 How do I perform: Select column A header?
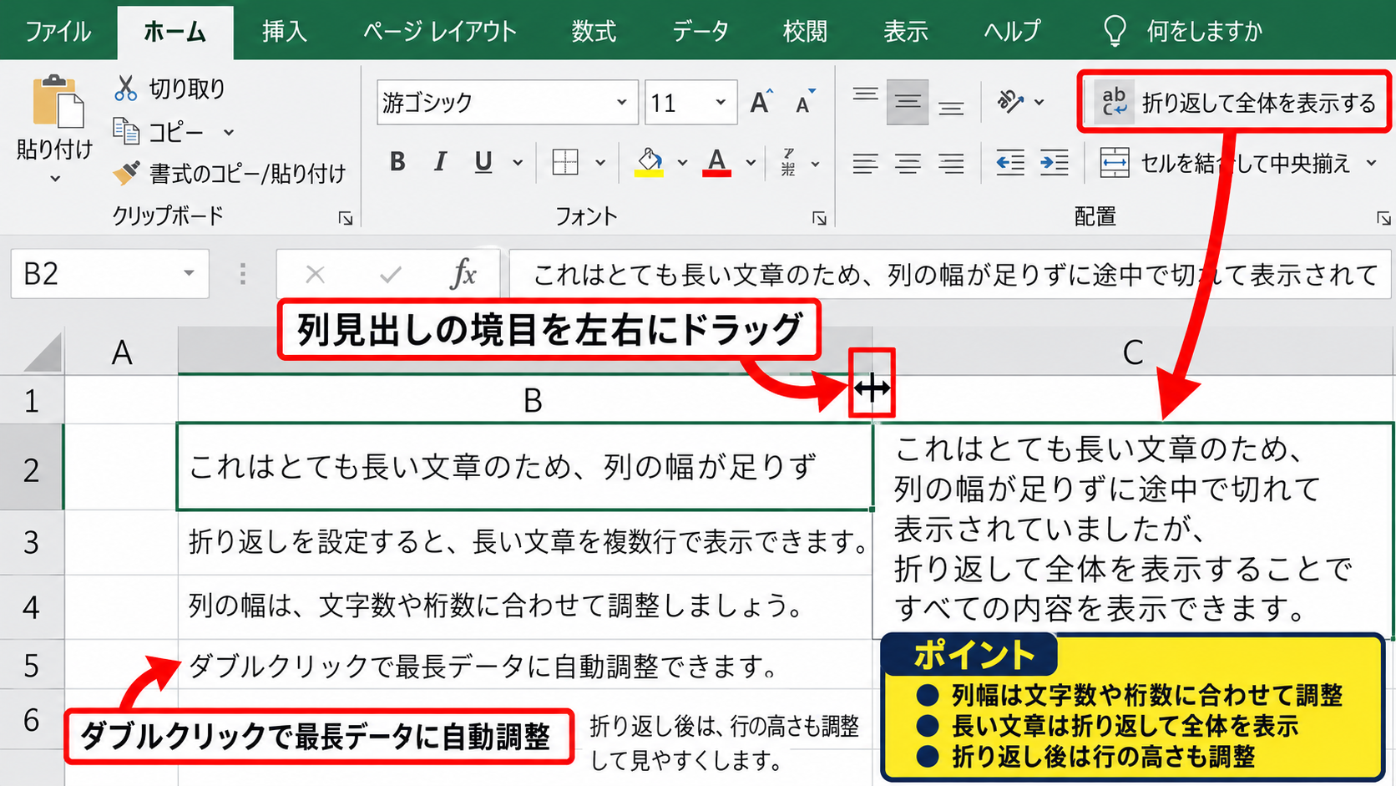[x=122, y=352]
